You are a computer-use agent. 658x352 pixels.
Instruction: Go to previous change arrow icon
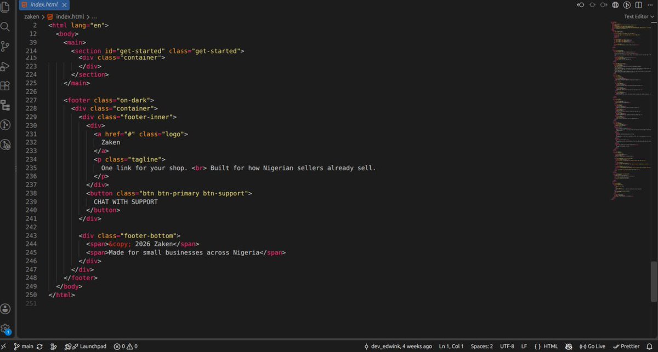click(581, 5)
